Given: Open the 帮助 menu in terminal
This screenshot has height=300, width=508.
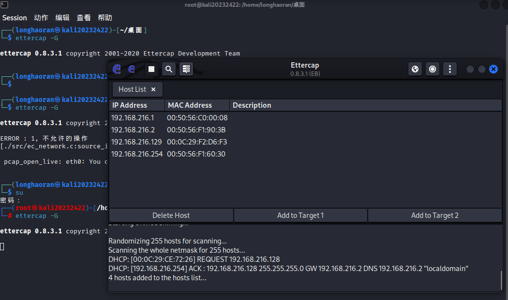Looking at the screenshot, I should pyautogui.click(x=105, y=18).
